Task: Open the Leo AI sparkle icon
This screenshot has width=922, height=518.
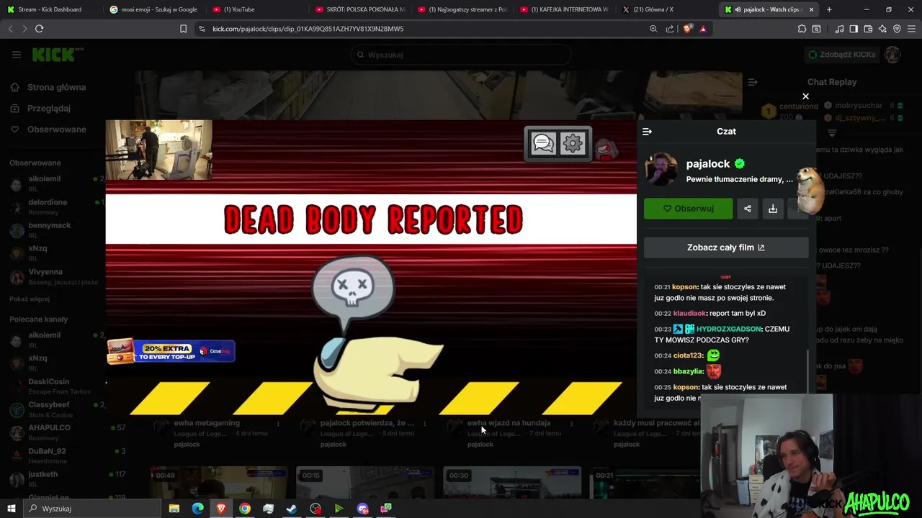Action: point(882,29)
